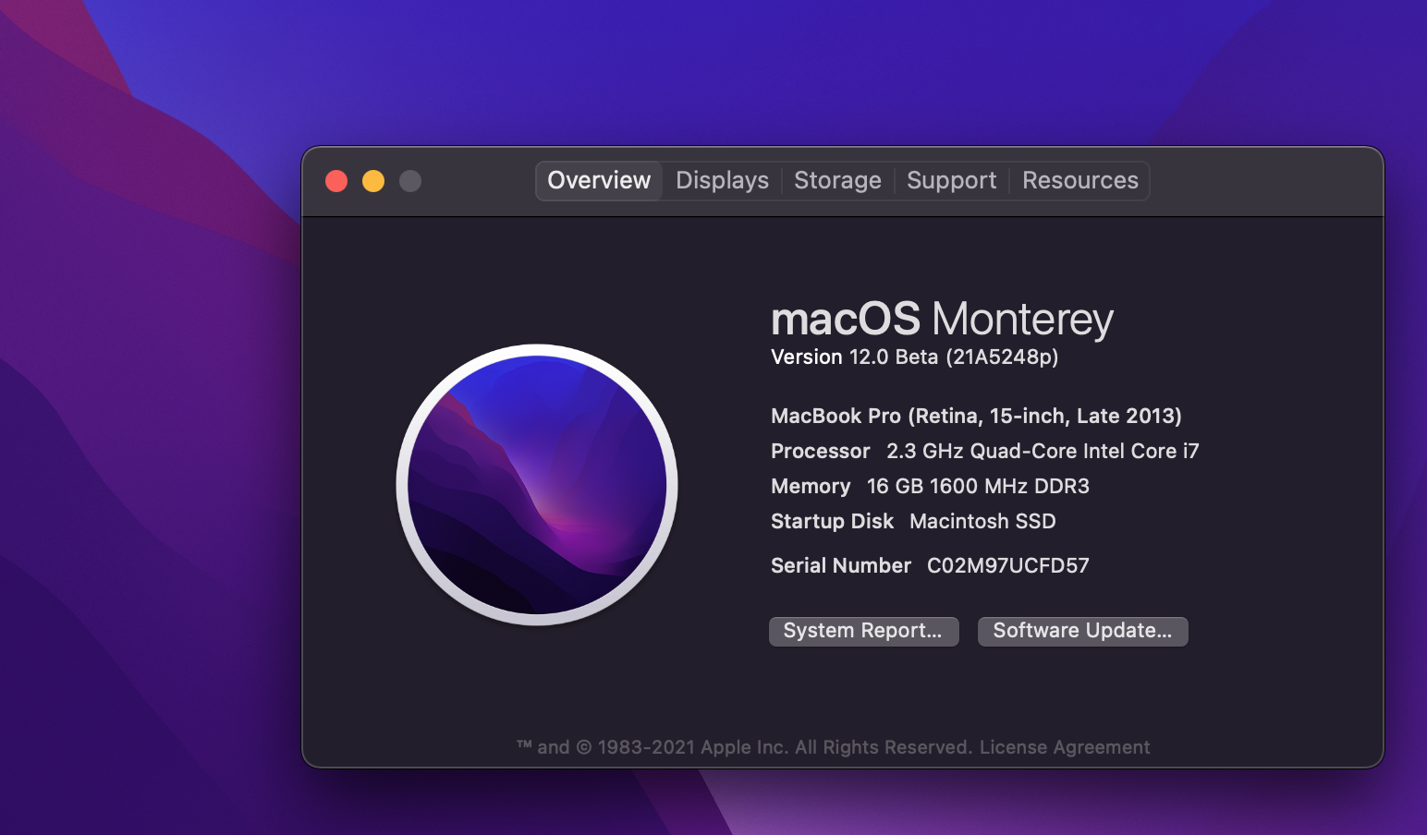Click the Serial Number label
This screenshot has height=835, width=1427.
(841, 565)
